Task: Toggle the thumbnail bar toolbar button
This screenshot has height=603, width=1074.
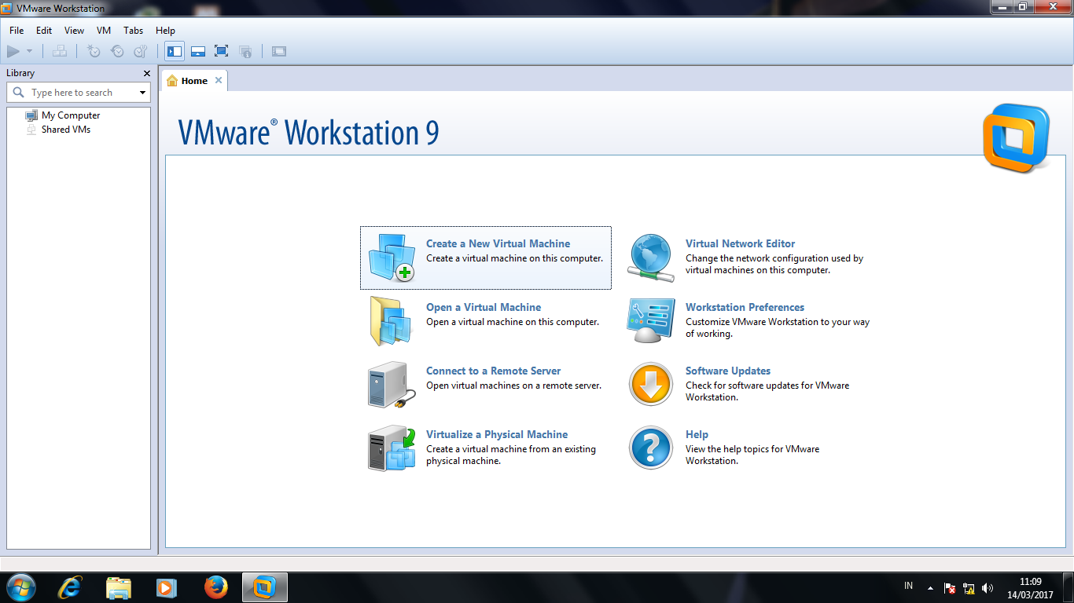Action: (x=198, y=52)
